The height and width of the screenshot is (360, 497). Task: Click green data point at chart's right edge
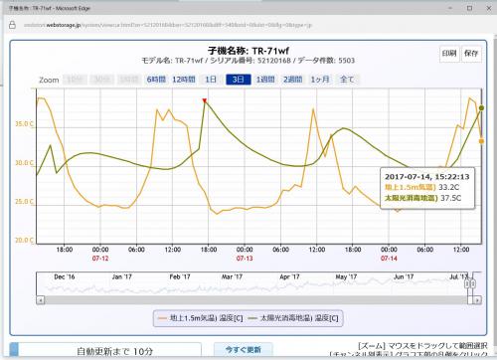[481, 108]
